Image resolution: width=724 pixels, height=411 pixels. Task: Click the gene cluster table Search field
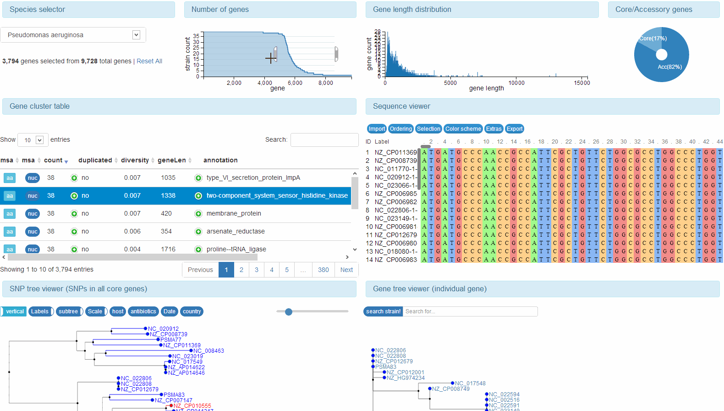pos(324,140)
